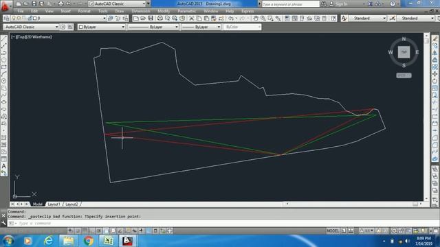Click Sign In button
This screenshot has width=440, height=247.
pos(338,4)
